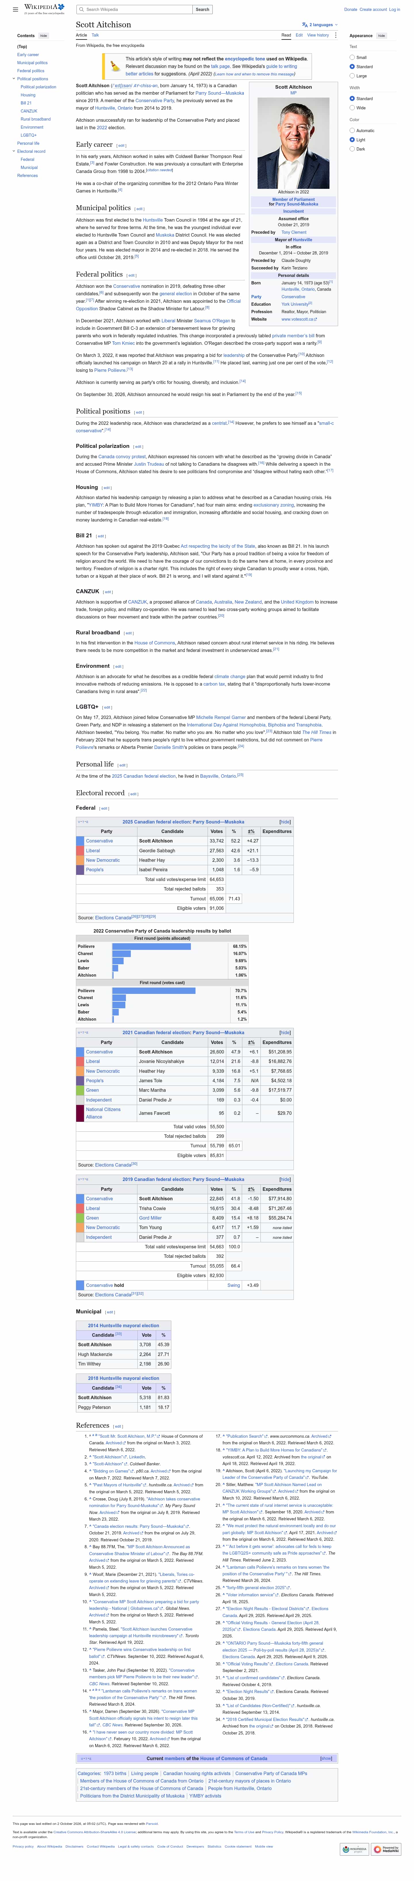This screenshot has height=1881, width=414.
Task: Click the Donate link
Action: click(350, 9)
